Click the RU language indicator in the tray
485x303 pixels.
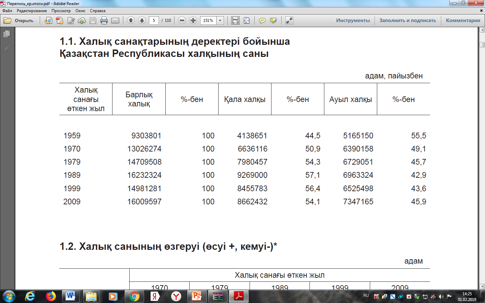(x=366, y=296)
